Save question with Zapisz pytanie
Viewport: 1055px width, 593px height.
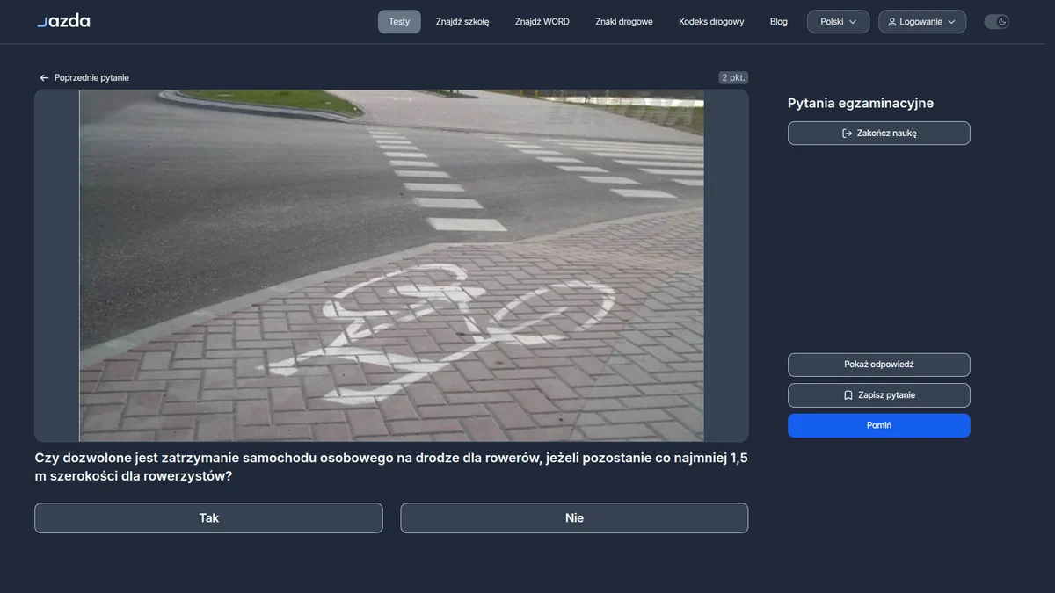click(x=879, y=395)
